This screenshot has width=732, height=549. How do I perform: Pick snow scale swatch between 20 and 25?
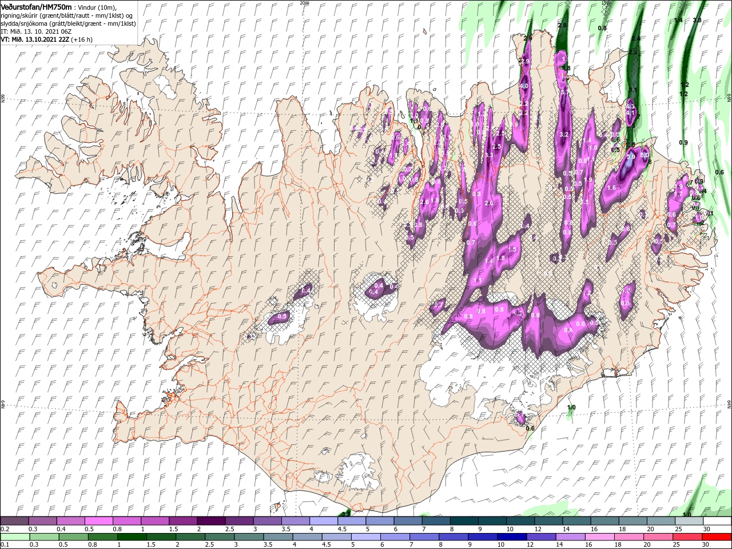coord(662,521)
